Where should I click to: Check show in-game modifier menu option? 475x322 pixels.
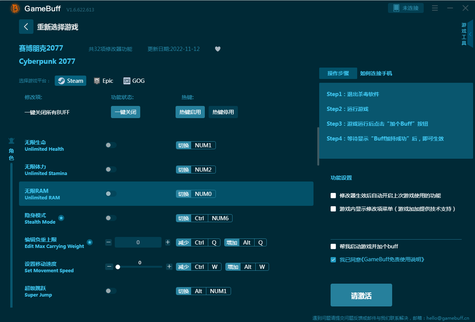click(333, 209)
